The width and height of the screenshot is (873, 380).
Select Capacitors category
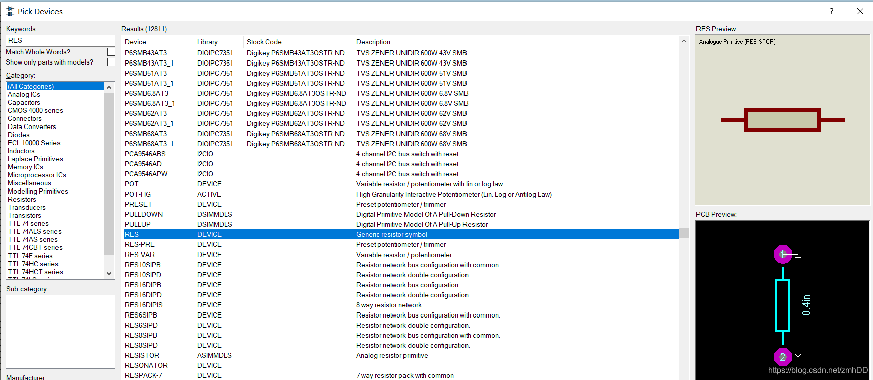(55, 102)
